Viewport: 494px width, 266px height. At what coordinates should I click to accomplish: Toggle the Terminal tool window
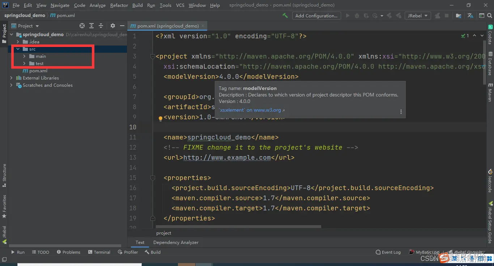(x=99, y=252)
